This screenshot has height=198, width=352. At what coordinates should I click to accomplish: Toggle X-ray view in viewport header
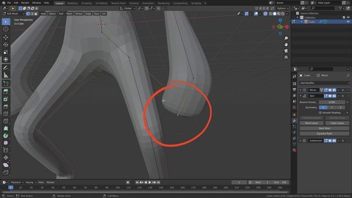click(265, 14)
